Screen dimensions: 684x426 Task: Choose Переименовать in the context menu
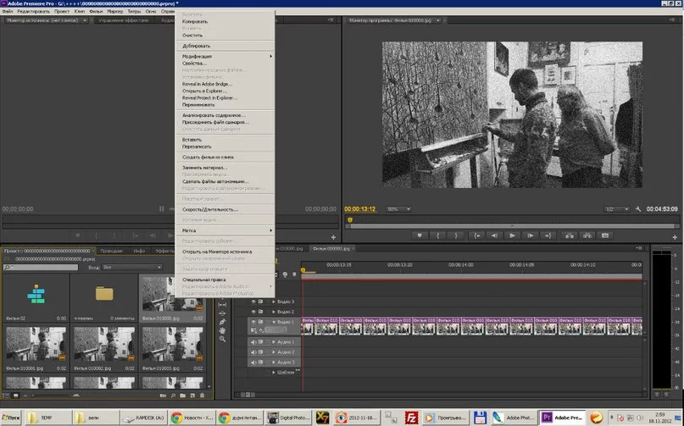(x=225, y=105)
